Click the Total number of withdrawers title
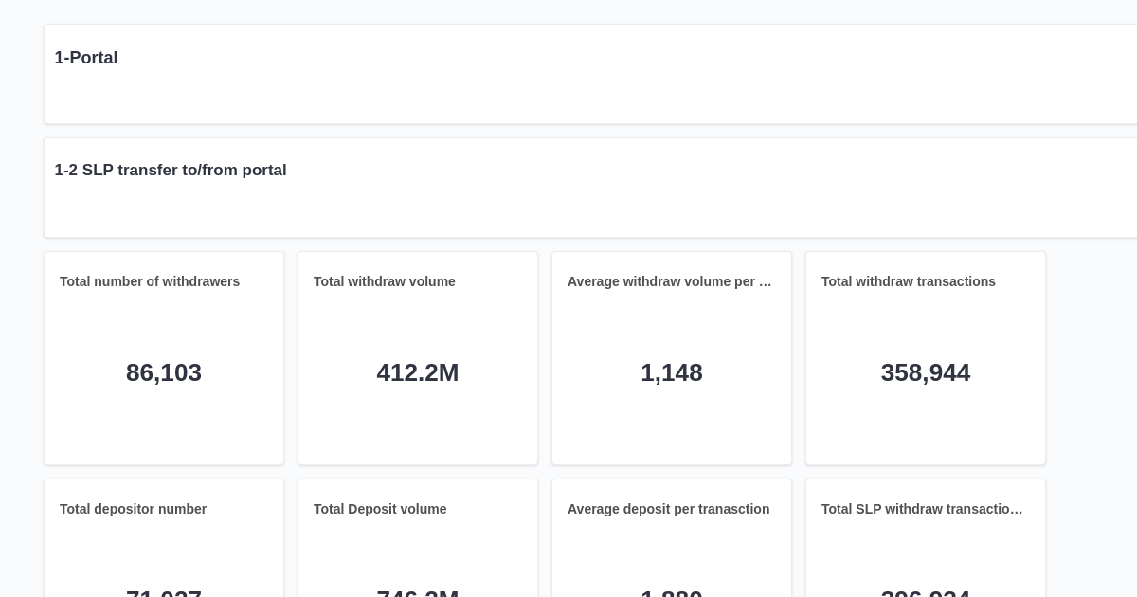The image size is (1137, 597). (x=149, y=281)
